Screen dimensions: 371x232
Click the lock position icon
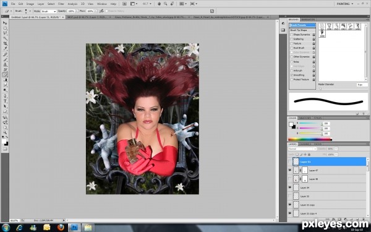(305, 154)
